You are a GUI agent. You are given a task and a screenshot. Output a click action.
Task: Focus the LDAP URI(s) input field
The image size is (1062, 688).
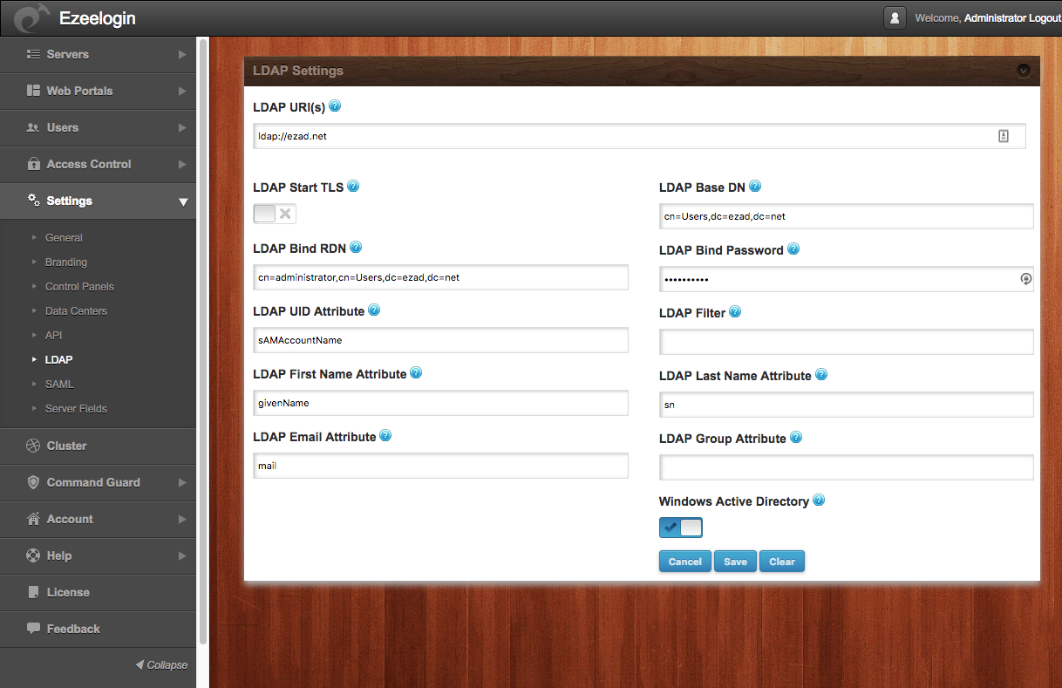pyautogui.click(x=639, y=136)
